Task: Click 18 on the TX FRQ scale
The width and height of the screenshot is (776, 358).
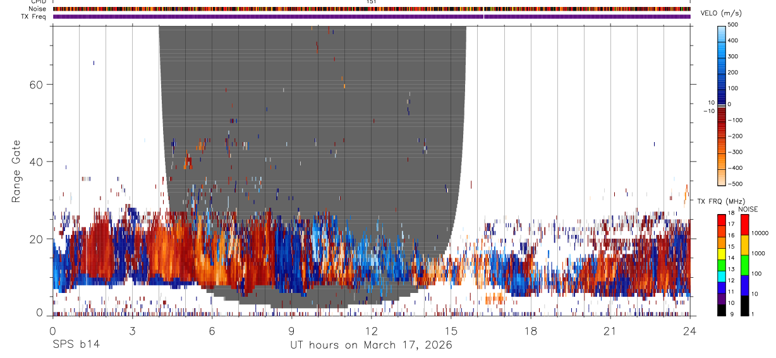Action: pyautogui.click(x=731, y=213)
